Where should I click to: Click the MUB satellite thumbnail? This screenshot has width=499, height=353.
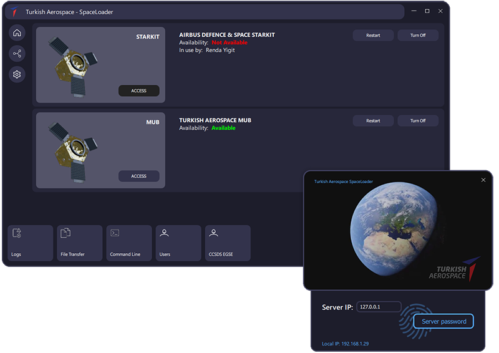(x=72, y=152)
